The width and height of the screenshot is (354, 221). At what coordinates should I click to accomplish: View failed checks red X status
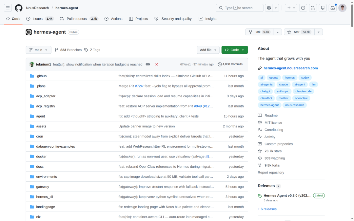tap(156, 64)
